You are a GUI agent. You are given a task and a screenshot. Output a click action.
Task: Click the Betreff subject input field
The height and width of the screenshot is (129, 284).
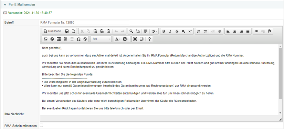pos(85,22)
